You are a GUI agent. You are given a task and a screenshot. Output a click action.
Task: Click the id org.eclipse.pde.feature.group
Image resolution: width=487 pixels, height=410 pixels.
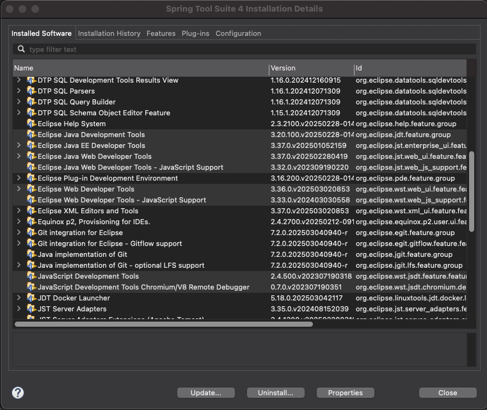(405, 178)
